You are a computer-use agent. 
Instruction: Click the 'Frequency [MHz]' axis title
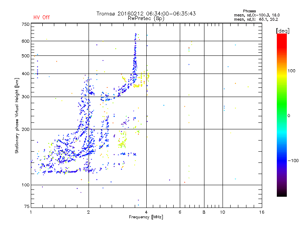(146, 217)
